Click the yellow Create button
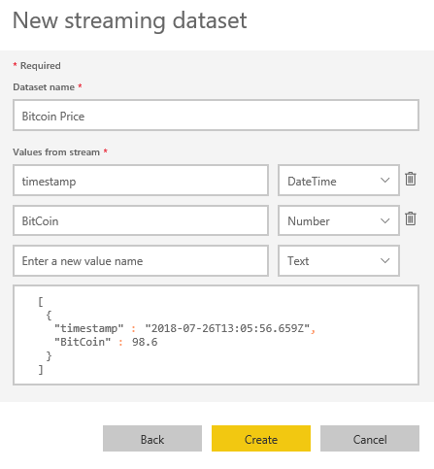The image size is (434, 469). [261, 439]
